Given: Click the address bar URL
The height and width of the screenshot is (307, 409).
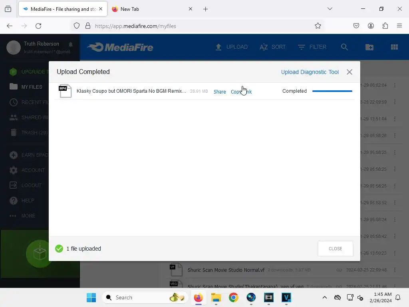Looking at the screenshot, I should click(x=135, y=26).
